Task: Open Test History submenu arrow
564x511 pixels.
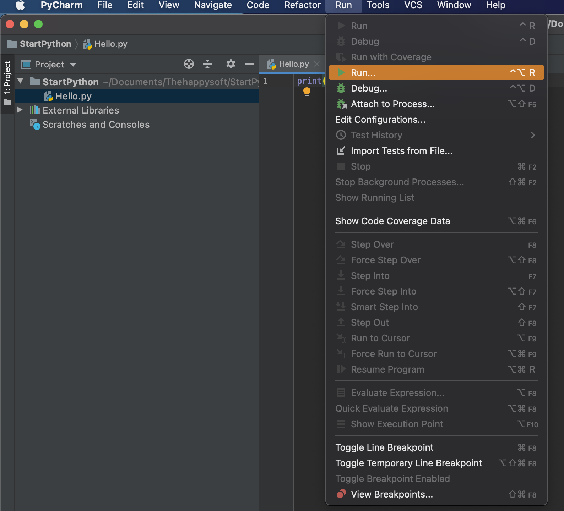Action: click(x=532, y=135)
